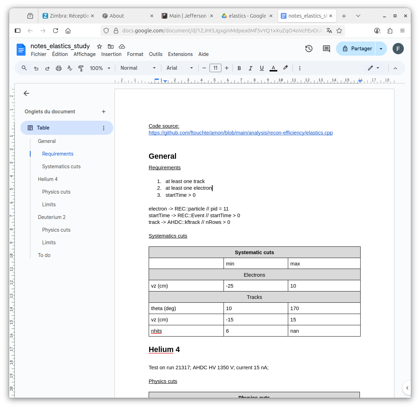Screen dimensions: 420x408
Task: Undo the last edit
Action: point(36,68)
